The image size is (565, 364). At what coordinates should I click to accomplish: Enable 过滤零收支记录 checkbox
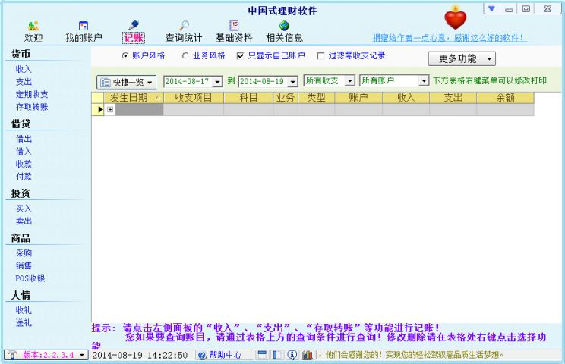pyautogui.click(x=321, y=56)
